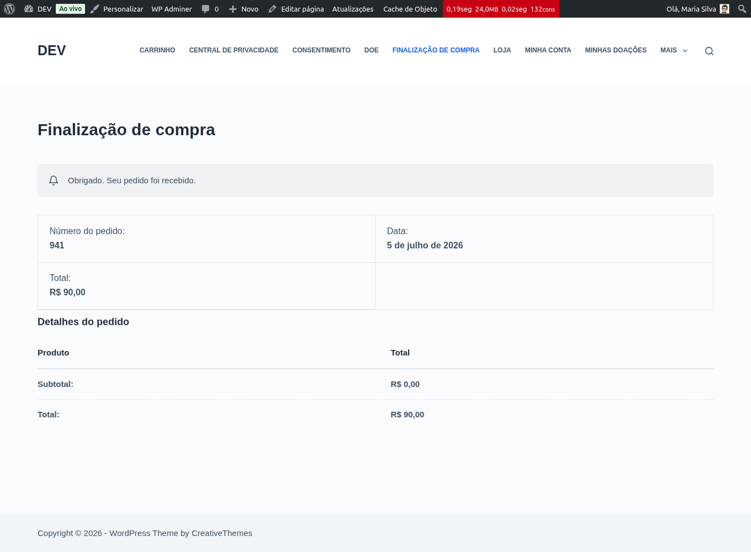Select order number 941
This screenshot has width=751, height=552.
click(57, 245)
